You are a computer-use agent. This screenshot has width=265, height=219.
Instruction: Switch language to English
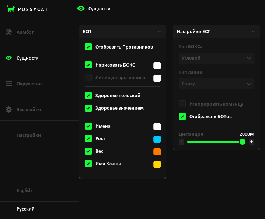click(24, 190)
